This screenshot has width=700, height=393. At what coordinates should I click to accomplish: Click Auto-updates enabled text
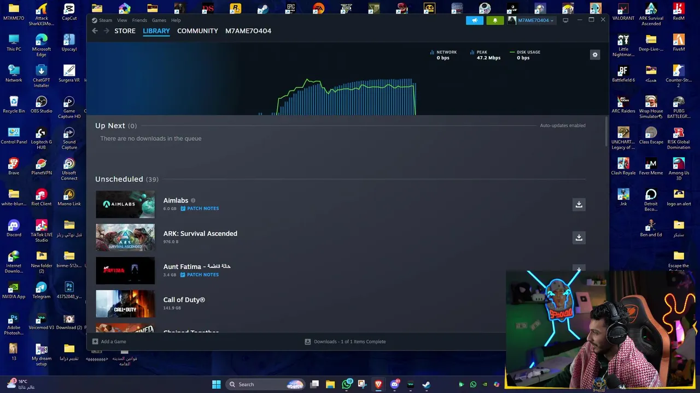point(563,126)
